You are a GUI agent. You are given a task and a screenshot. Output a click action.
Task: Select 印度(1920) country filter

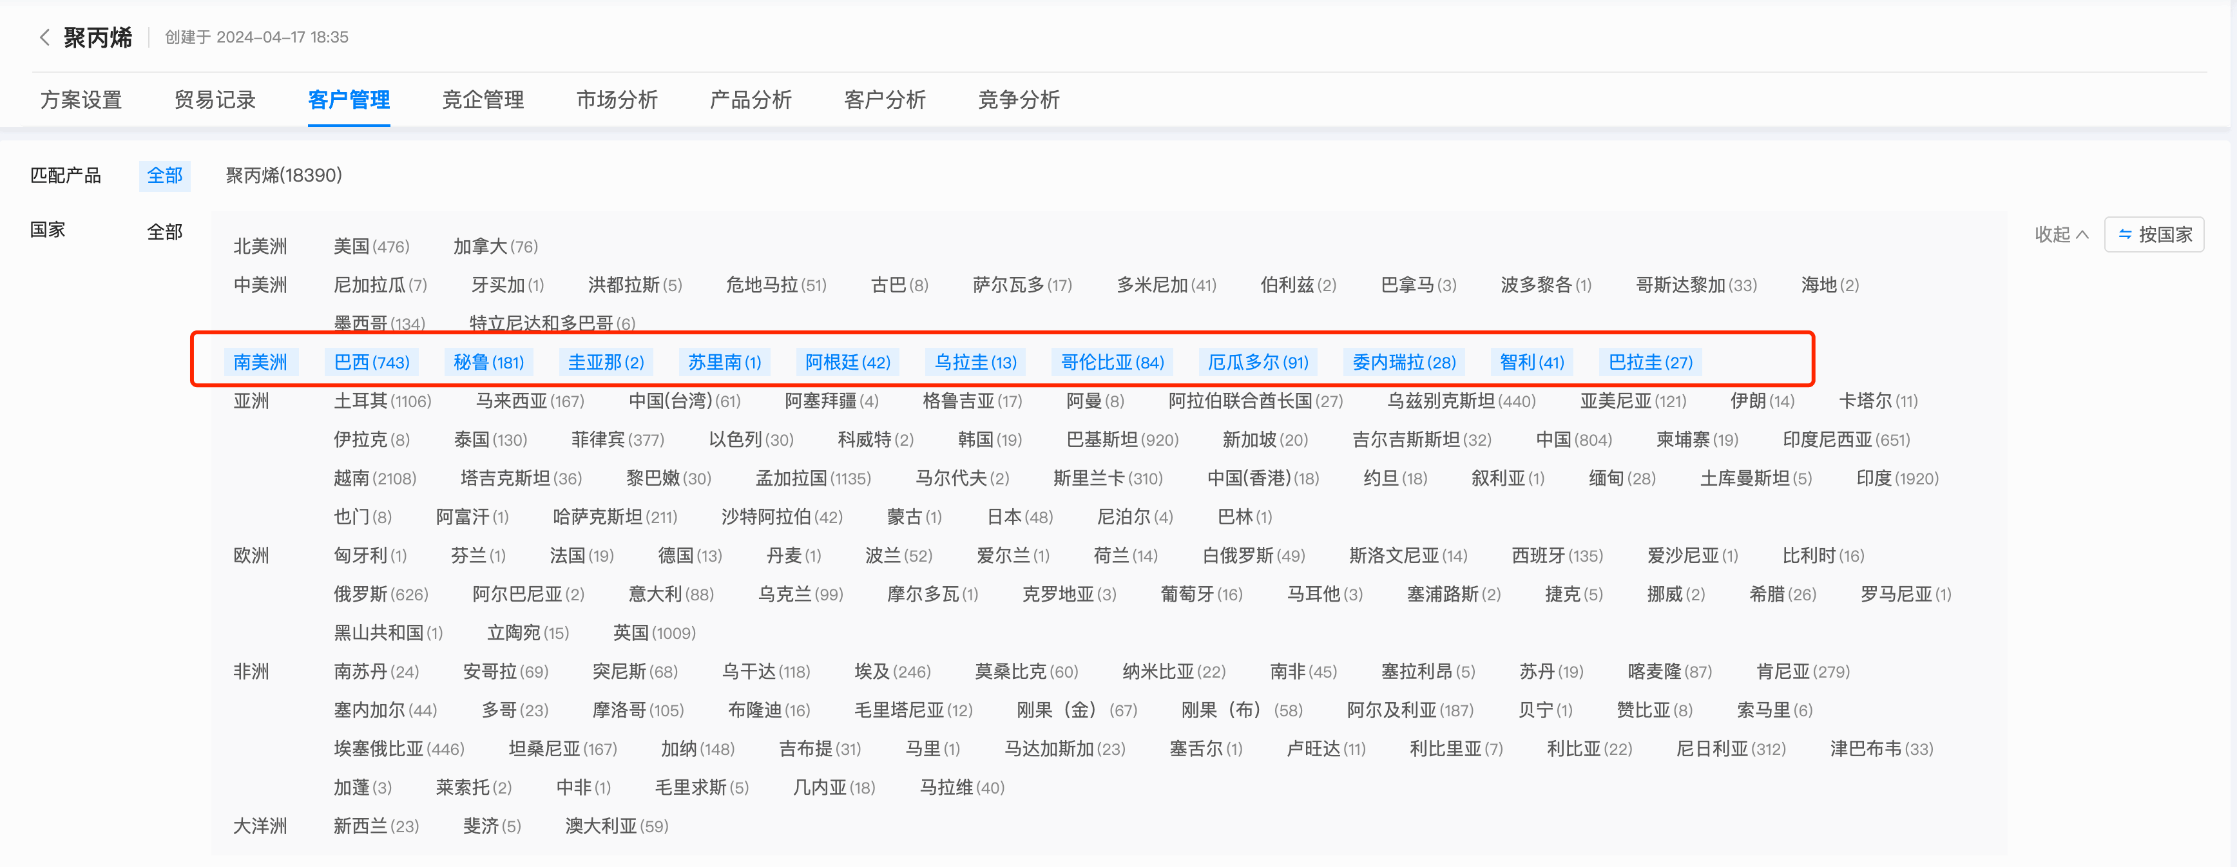click(x=1897, y=477)
